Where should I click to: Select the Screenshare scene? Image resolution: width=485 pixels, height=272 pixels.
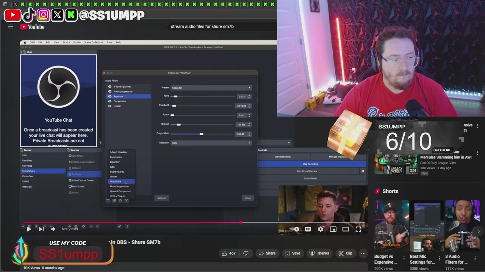tap(43, 171)
